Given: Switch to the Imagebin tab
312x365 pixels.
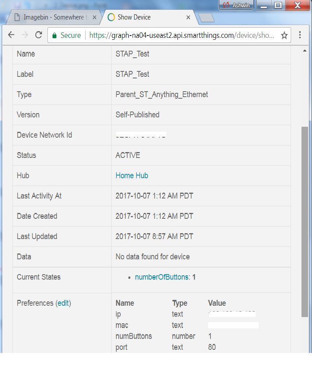Looking at the screenshot, I should [53, 17].
